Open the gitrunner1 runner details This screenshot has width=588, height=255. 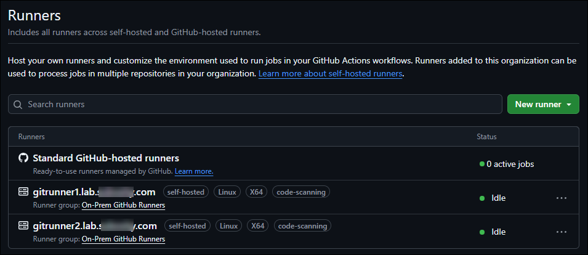pos(94,192)
